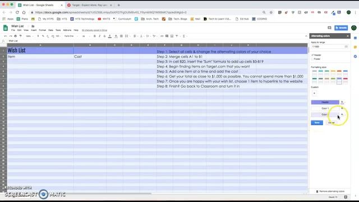359x202 pixels.
Task: Toggle strikethrough formatting in the toolbar
Action: 105,36
